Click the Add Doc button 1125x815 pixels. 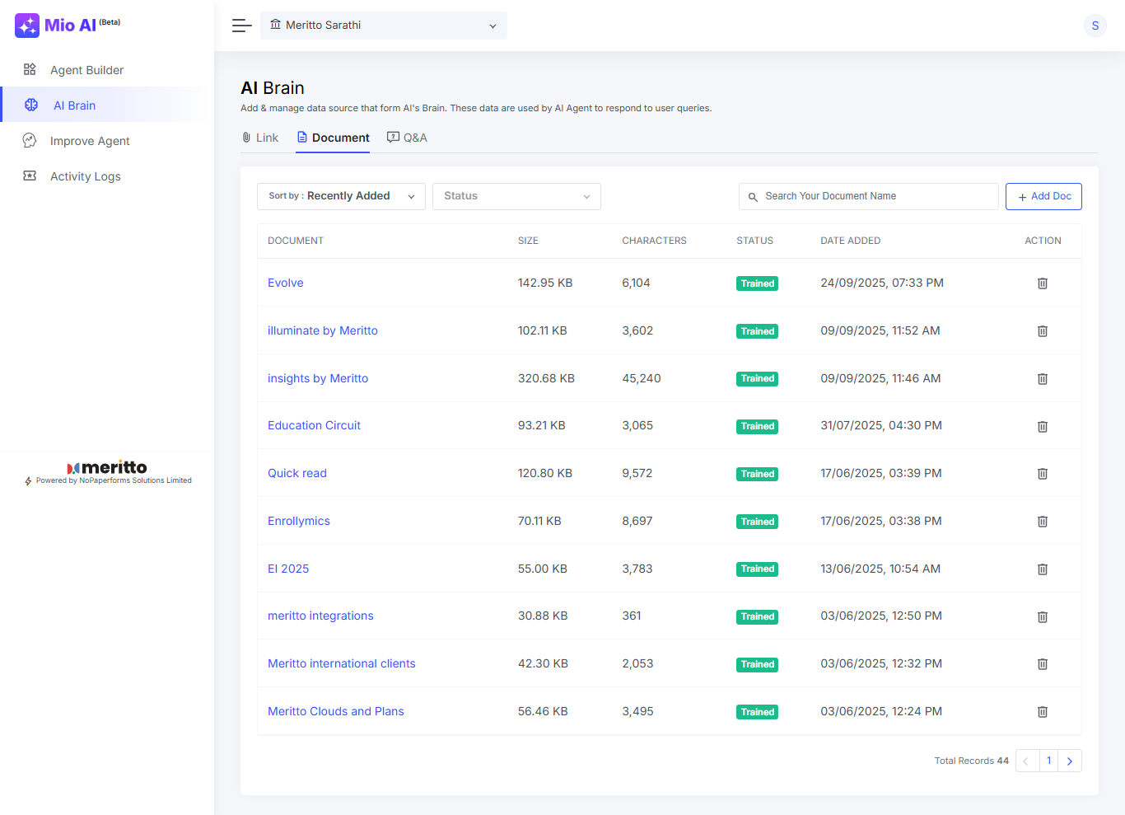coord(1043,196)
